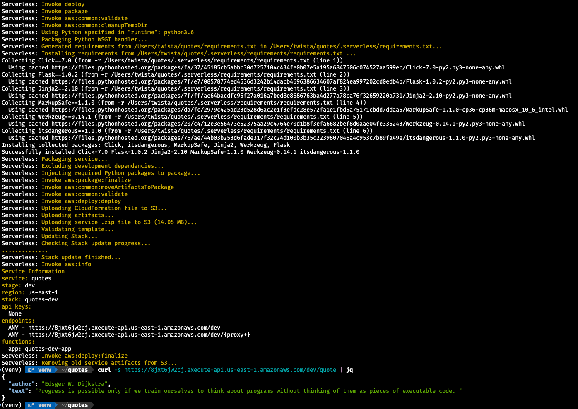Open the /dev/quote URL in the curl command

pyautogui.click(x=230, y=370)
